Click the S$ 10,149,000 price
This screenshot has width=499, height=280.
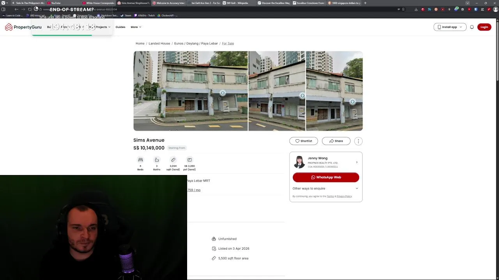(149, 148)
